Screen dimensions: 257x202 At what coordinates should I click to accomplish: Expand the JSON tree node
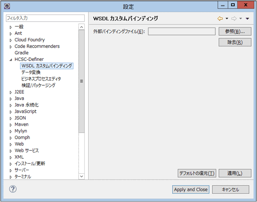click(11, 118)
